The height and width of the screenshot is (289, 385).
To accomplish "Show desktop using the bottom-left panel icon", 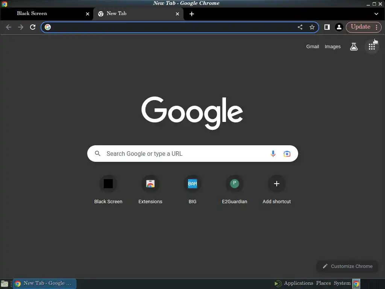I will point(5,284).
